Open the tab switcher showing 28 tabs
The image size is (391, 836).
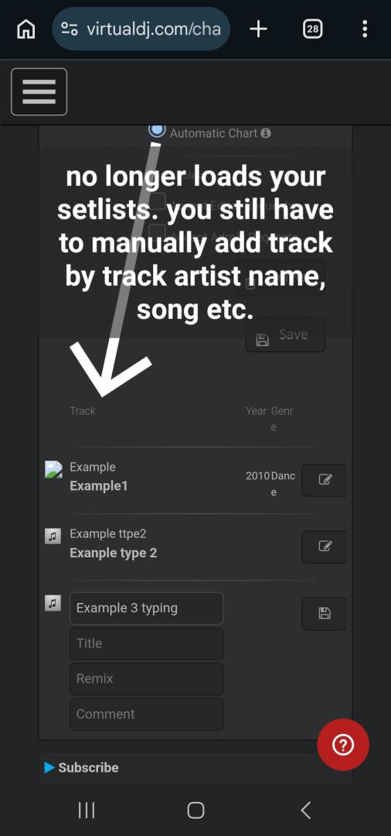point(312,29)
